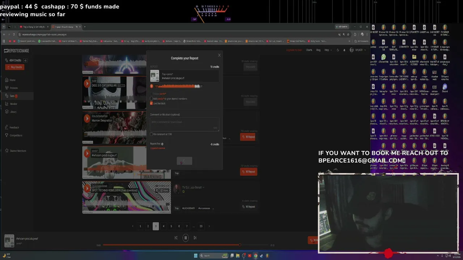Open the Charts page
This screenshot has height=260, width=463.
(309, 50)
